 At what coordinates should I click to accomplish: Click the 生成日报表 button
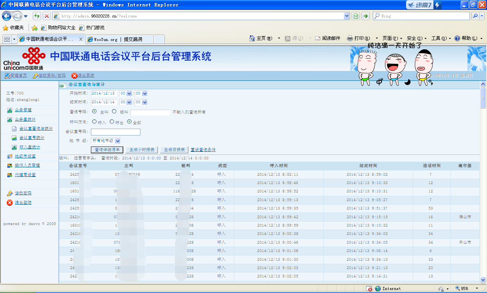[175, 150]
